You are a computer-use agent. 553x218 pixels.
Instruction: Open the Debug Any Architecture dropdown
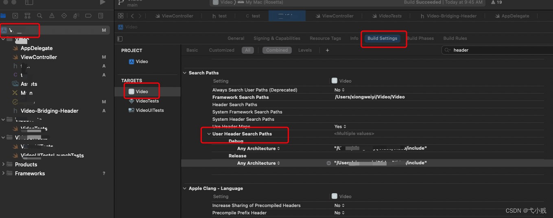[x=258, y=148]
